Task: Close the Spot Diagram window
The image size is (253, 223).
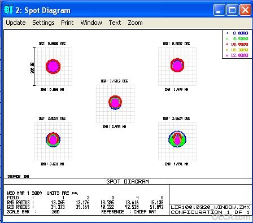Action: [x=245, y=10]
